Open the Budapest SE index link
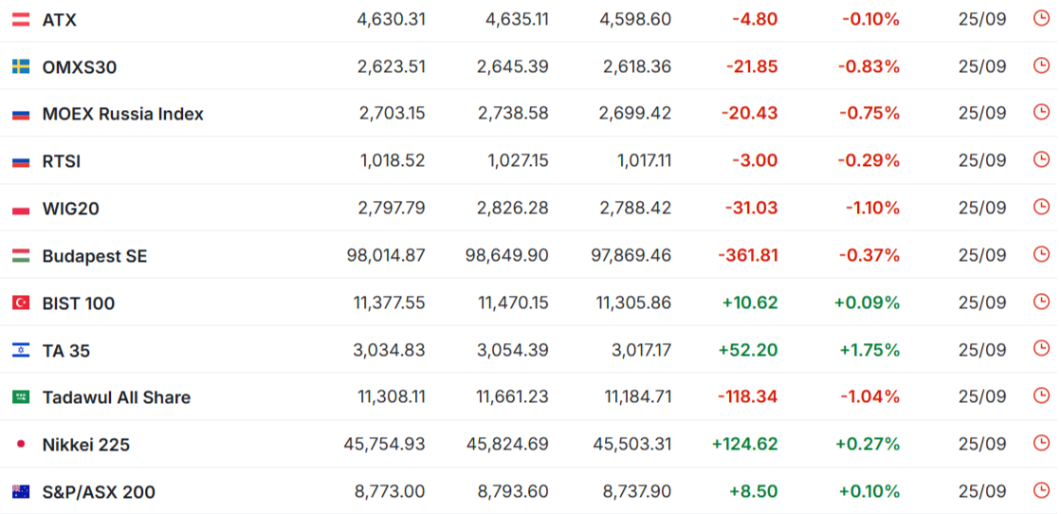Viewport: 1061px width, 514px height. 95,256
